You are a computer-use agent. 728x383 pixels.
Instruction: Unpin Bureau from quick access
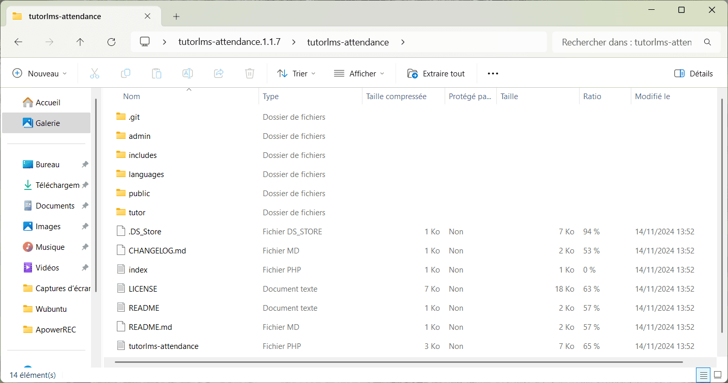click(85, 165)
